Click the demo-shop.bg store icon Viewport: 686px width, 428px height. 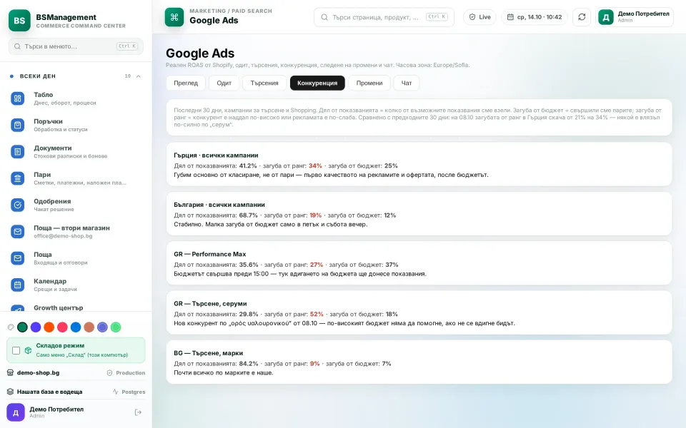[x=11, y=373]
